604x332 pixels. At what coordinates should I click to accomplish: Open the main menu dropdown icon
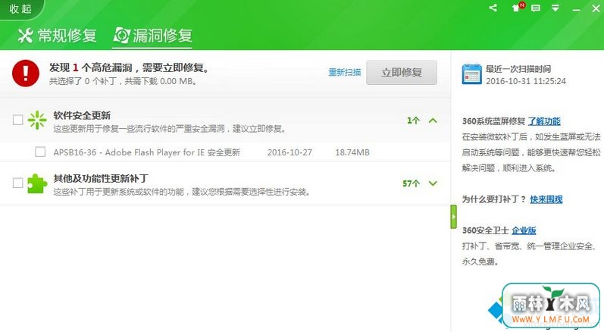[555, 8]
